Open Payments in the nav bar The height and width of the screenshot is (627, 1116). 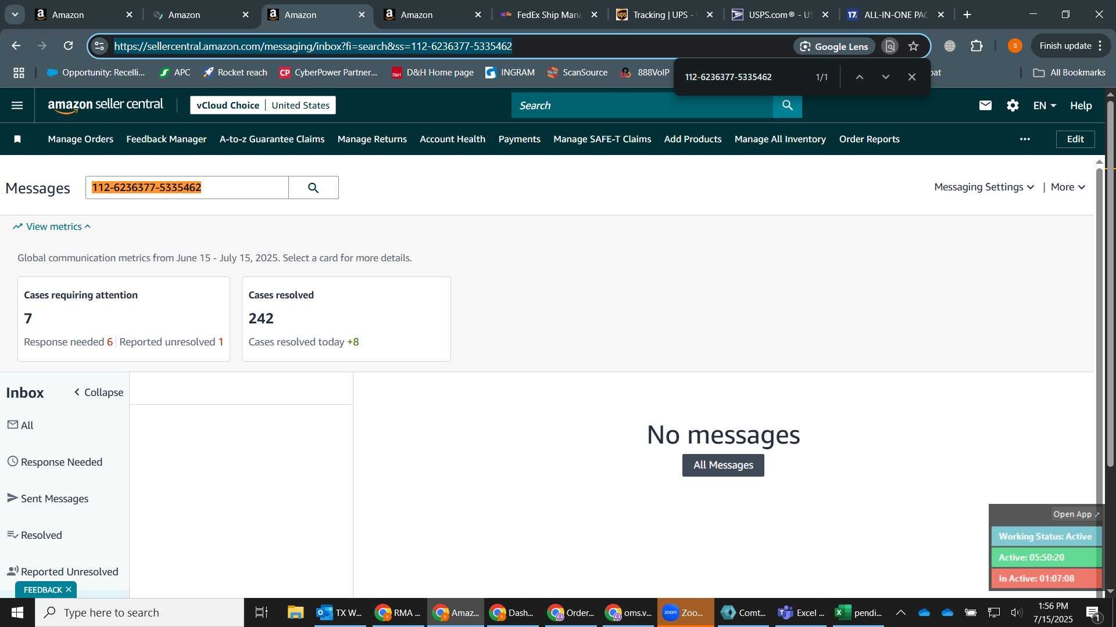[519, 139]
